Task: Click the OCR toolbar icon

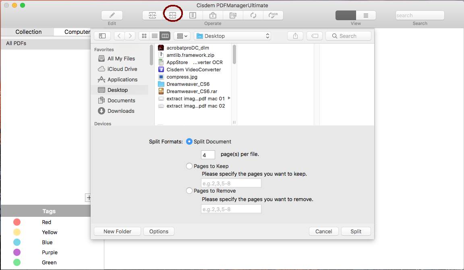Action: [273, 15]
